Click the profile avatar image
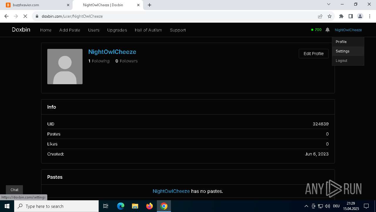This screenshot has height=212, width=376. pyautogui.click(x=65, y=67)
